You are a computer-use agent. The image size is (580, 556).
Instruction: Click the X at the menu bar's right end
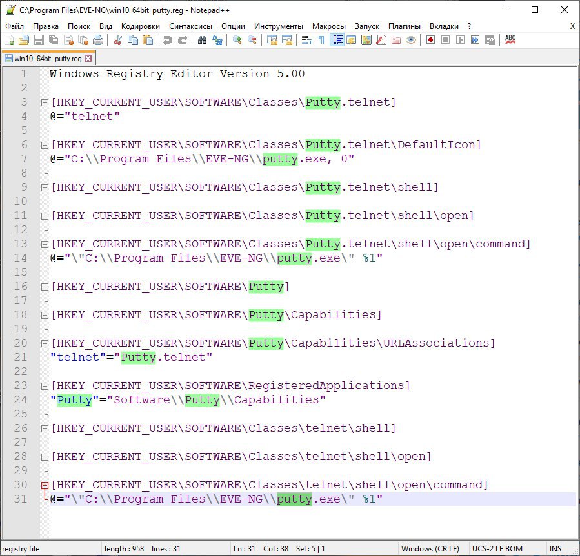[572, 26]
